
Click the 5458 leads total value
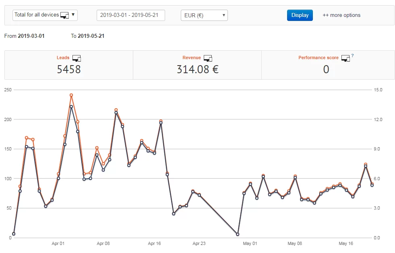[69, 69]
